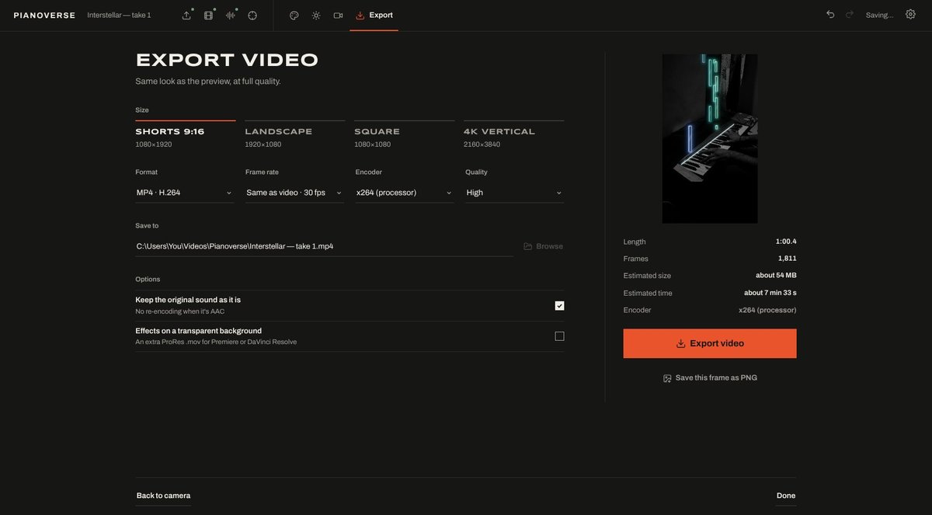Click the undo arrow icon

tap(830, 15)
